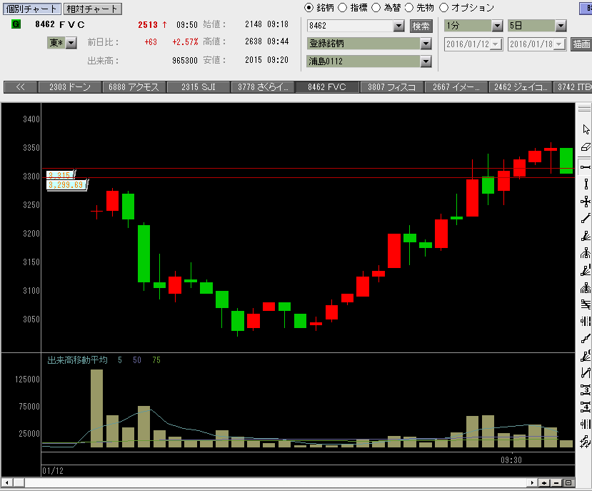
Task: Expand the 登録銘柄 dropdown
Action: [426, 44]
